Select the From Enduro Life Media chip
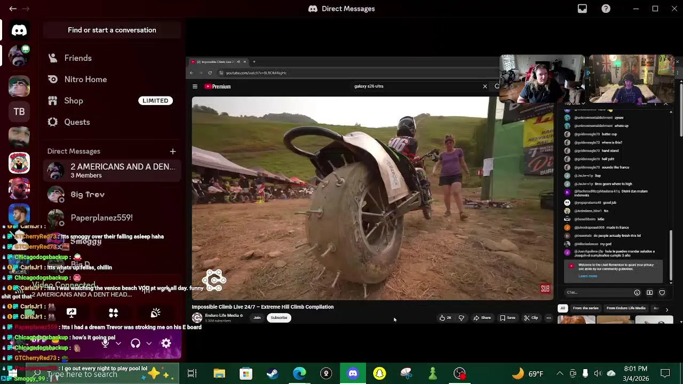Viewport: 683px width, 384px height. pyautogui.click(x=626, y=308)
